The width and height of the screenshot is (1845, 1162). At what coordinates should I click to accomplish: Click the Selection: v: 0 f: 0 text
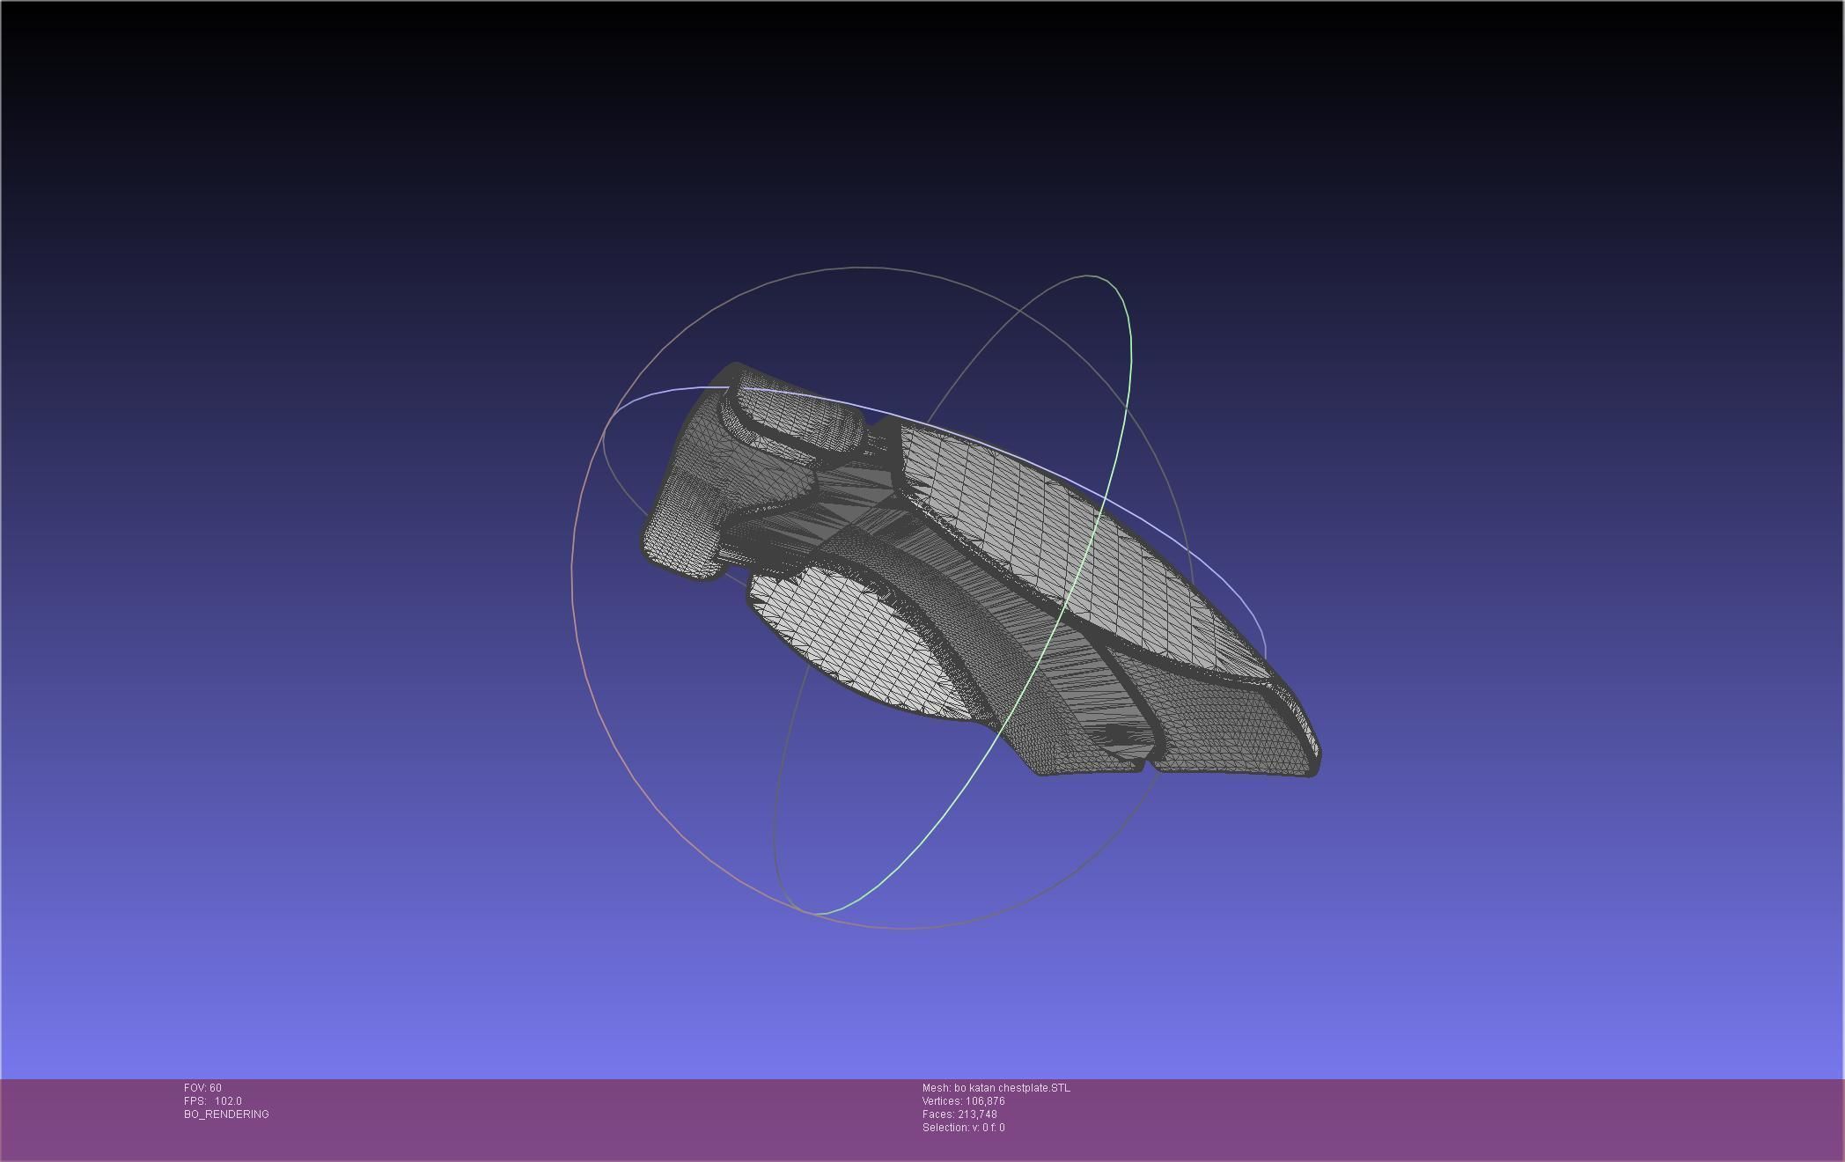[964, 1128]
